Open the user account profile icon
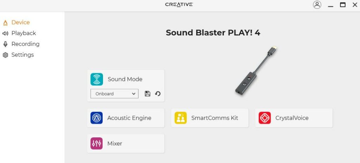The width and height of the screenshot is (360, 163). pos(317,5)
